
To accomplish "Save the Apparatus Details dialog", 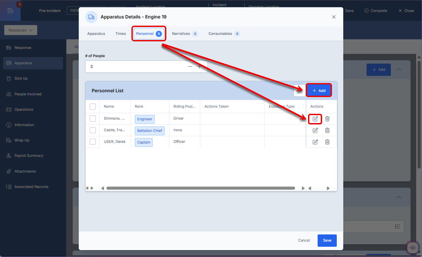I will click(x=327, y=241).
